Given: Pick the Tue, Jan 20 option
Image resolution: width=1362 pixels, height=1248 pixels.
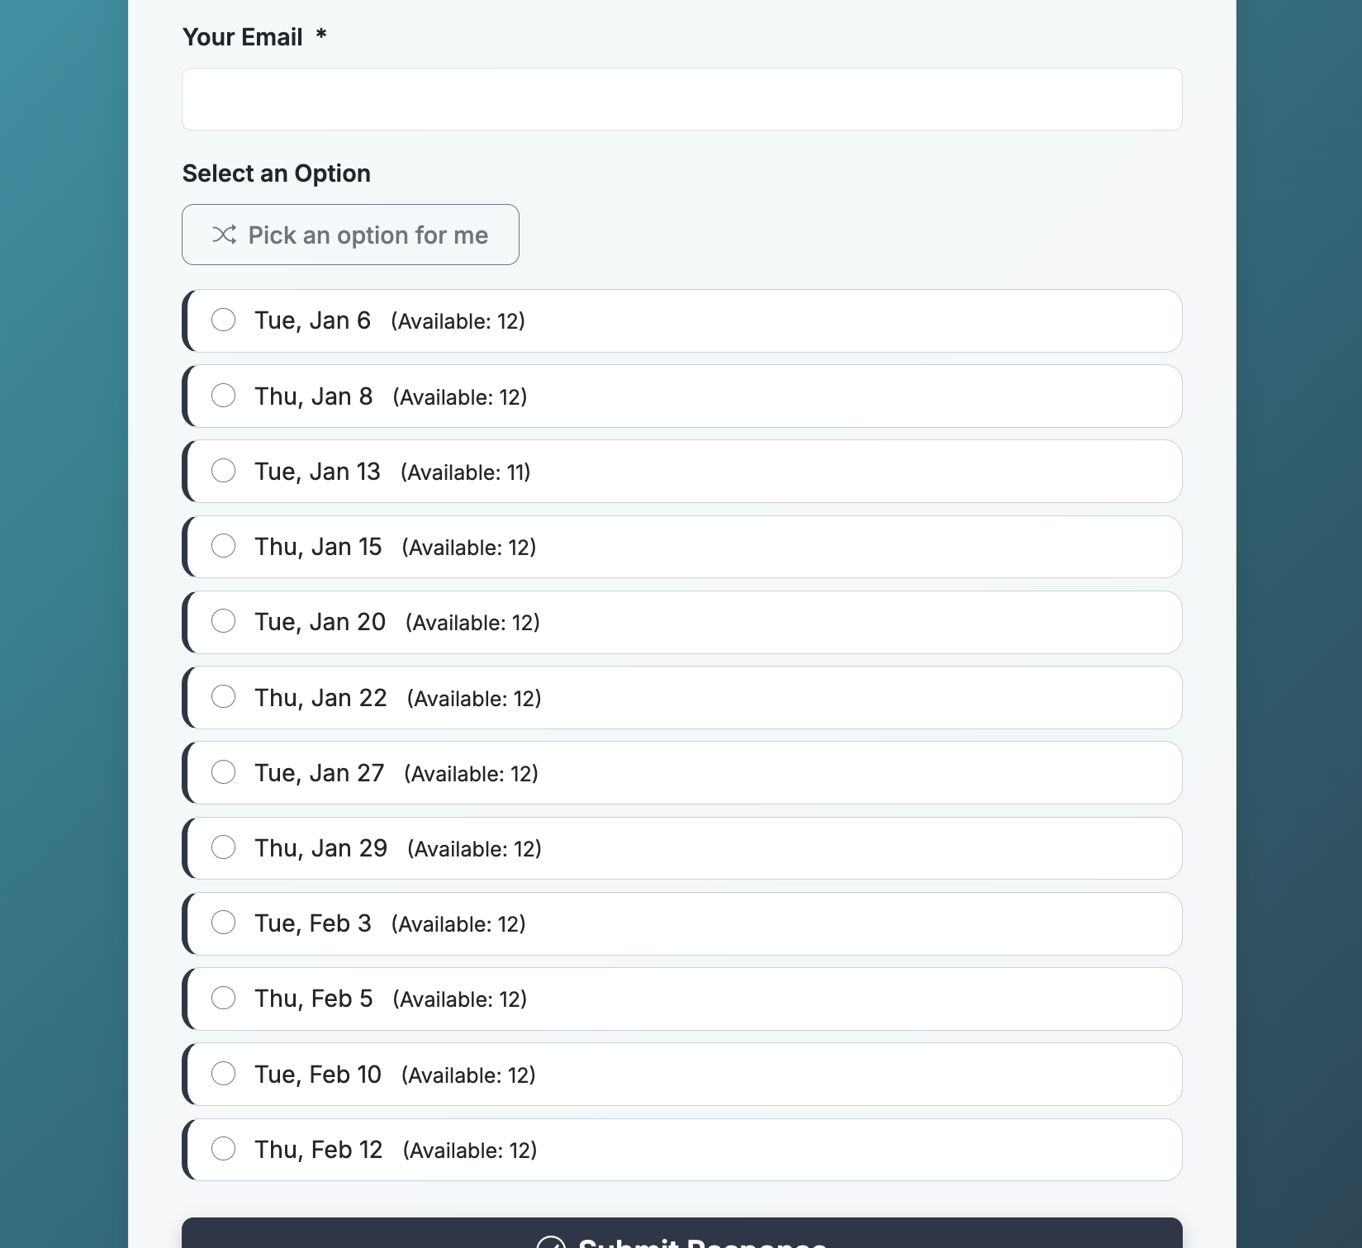Looking at the screenshot, I should pos(223,621).
